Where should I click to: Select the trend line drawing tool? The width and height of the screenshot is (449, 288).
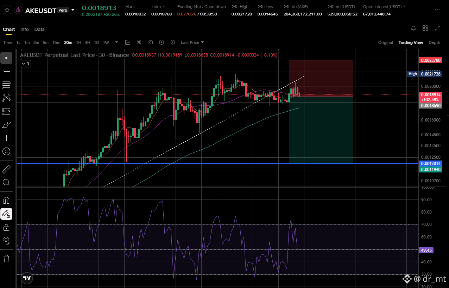(x=6, y=71)
